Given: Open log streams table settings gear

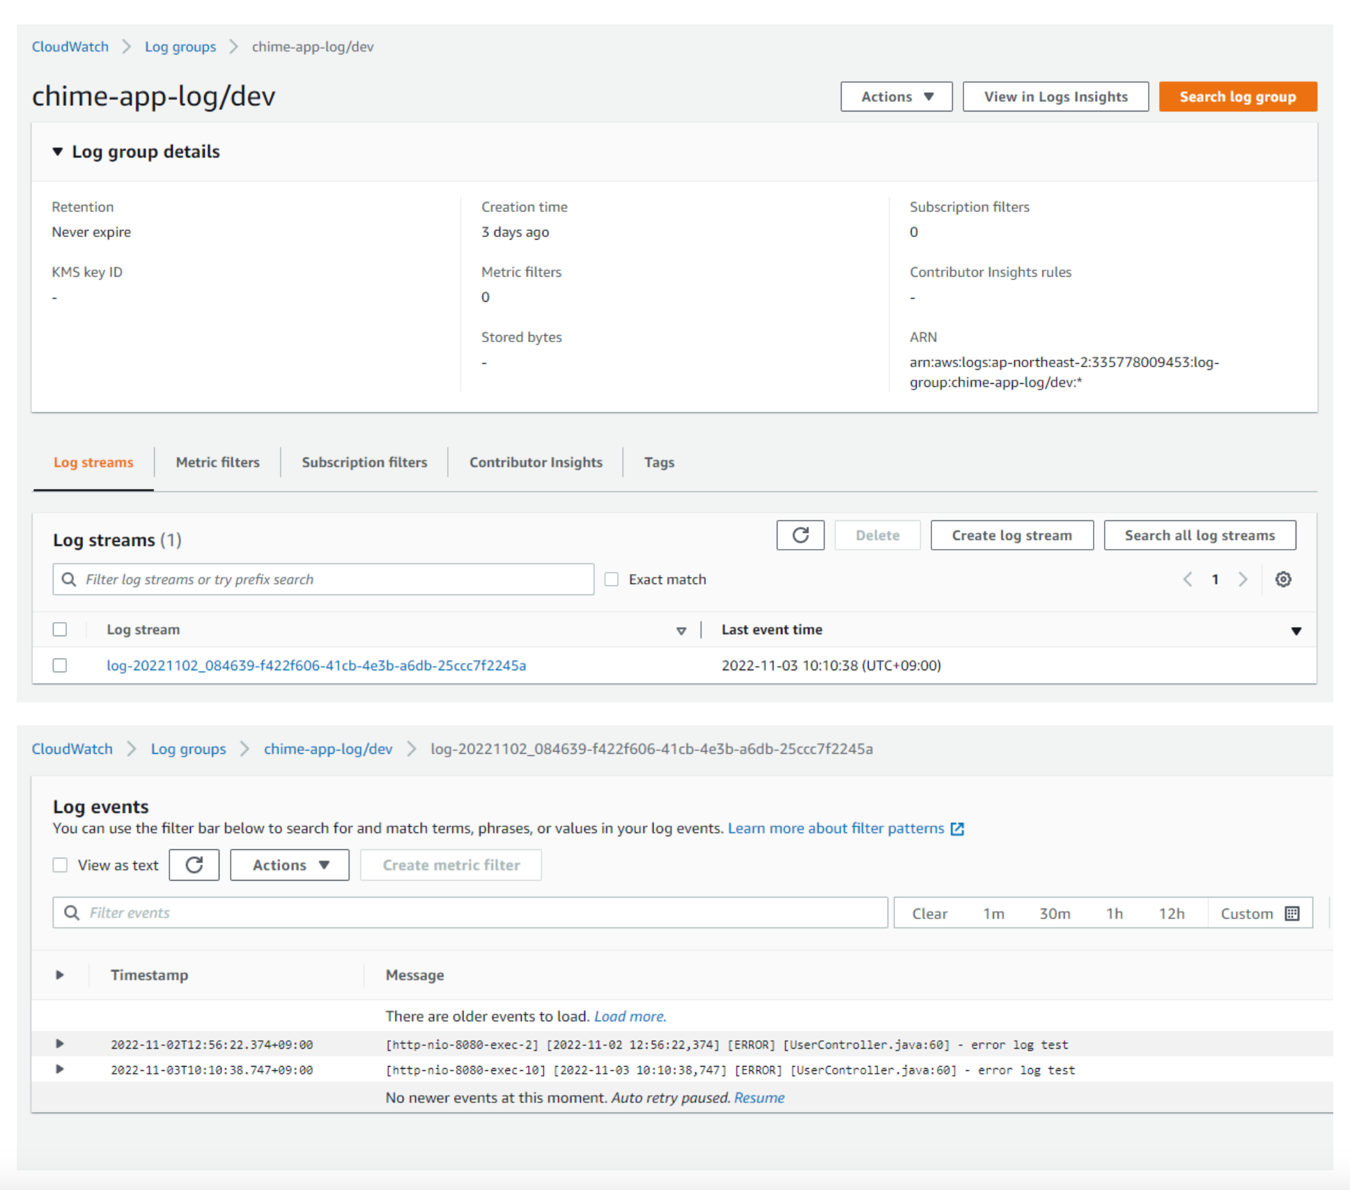Looking at the screenshot, I should (x=1283, y=579).
